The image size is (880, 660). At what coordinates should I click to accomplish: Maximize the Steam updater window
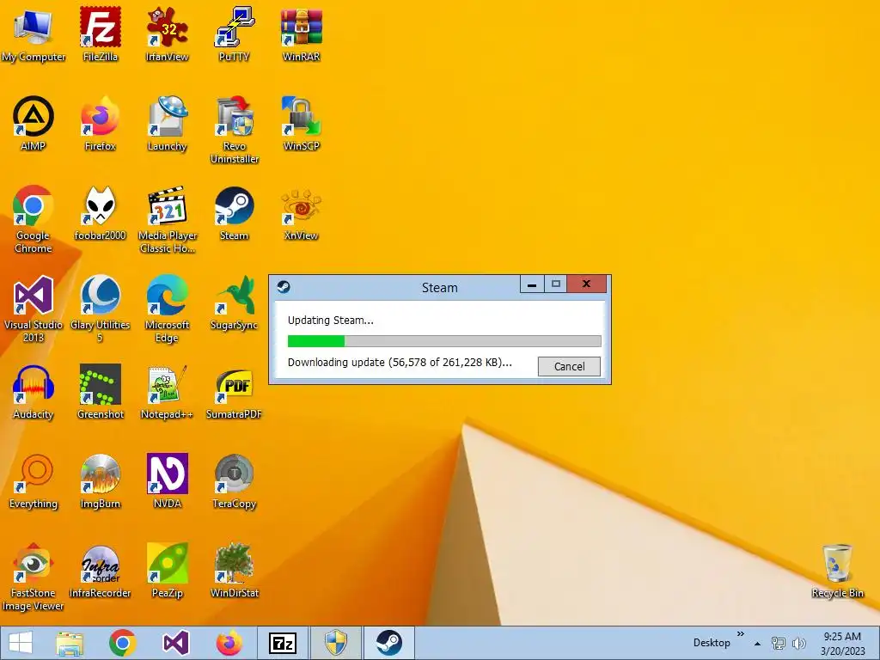(556, 284)
